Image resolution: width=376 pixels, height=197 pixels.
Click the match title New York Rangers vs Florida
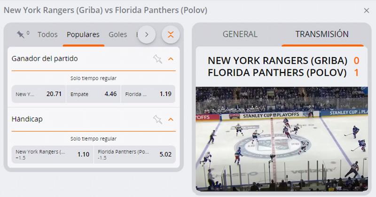105,10
